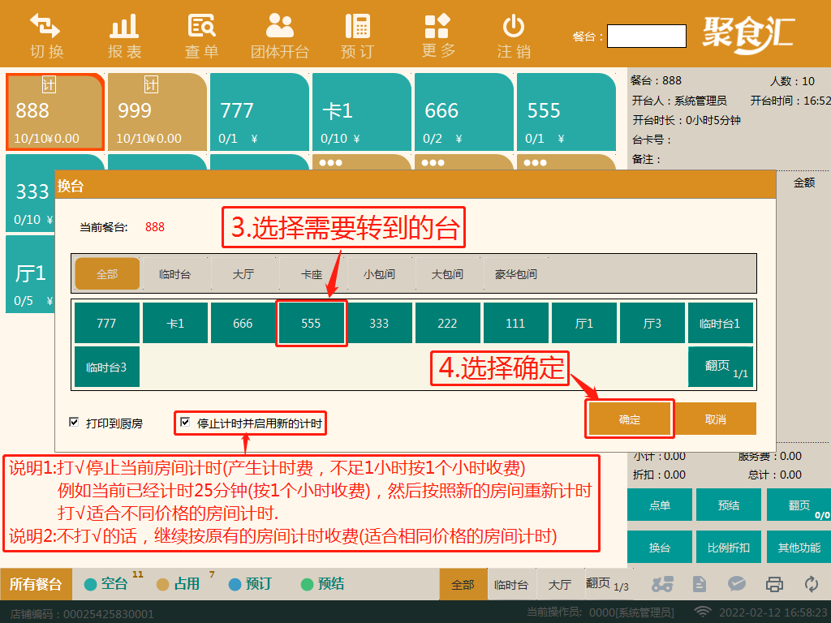Image resolution: width=831 pixels, height=623 pixels.
Task: Click the 餐台 input field
Action: pos(647,36)
